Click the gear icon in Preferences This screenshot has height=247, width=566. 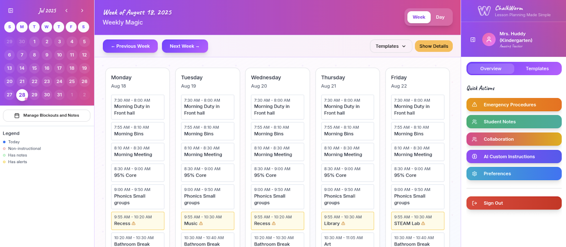pyautogui.click(x=475, y=174)
